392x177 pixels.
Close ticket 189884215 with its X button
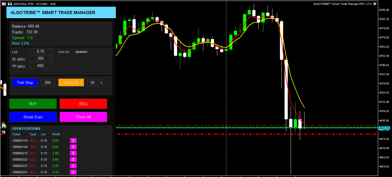click(x=73, y=153)
